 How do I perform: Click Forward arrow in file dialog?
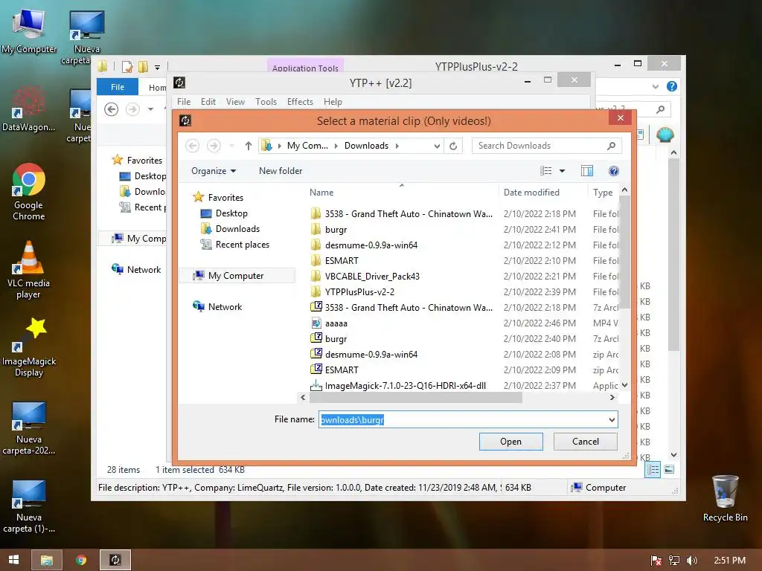point(214,146)
